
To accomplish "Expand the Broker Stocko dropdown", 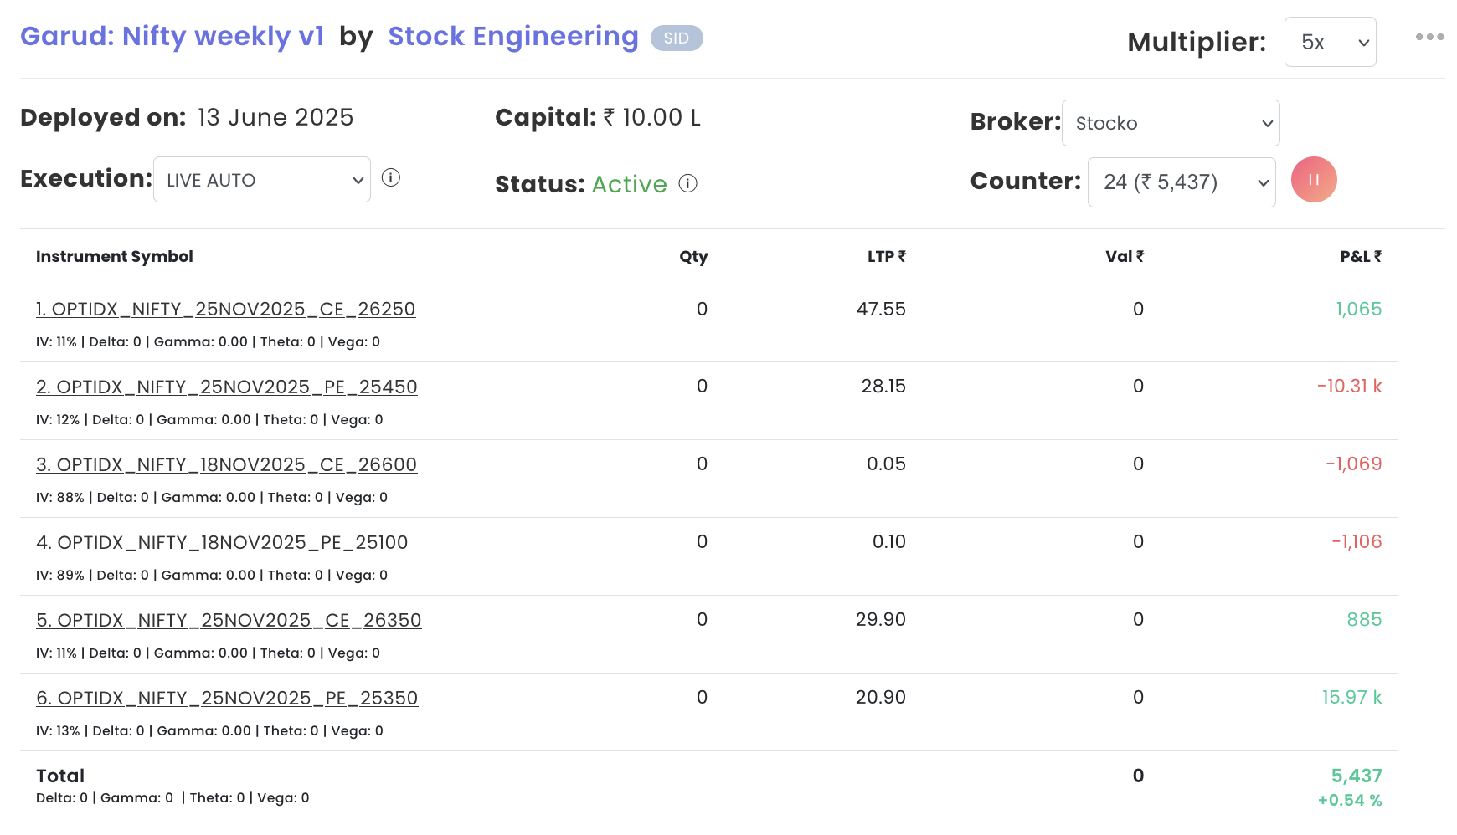I will click(x=1170, y=123).
